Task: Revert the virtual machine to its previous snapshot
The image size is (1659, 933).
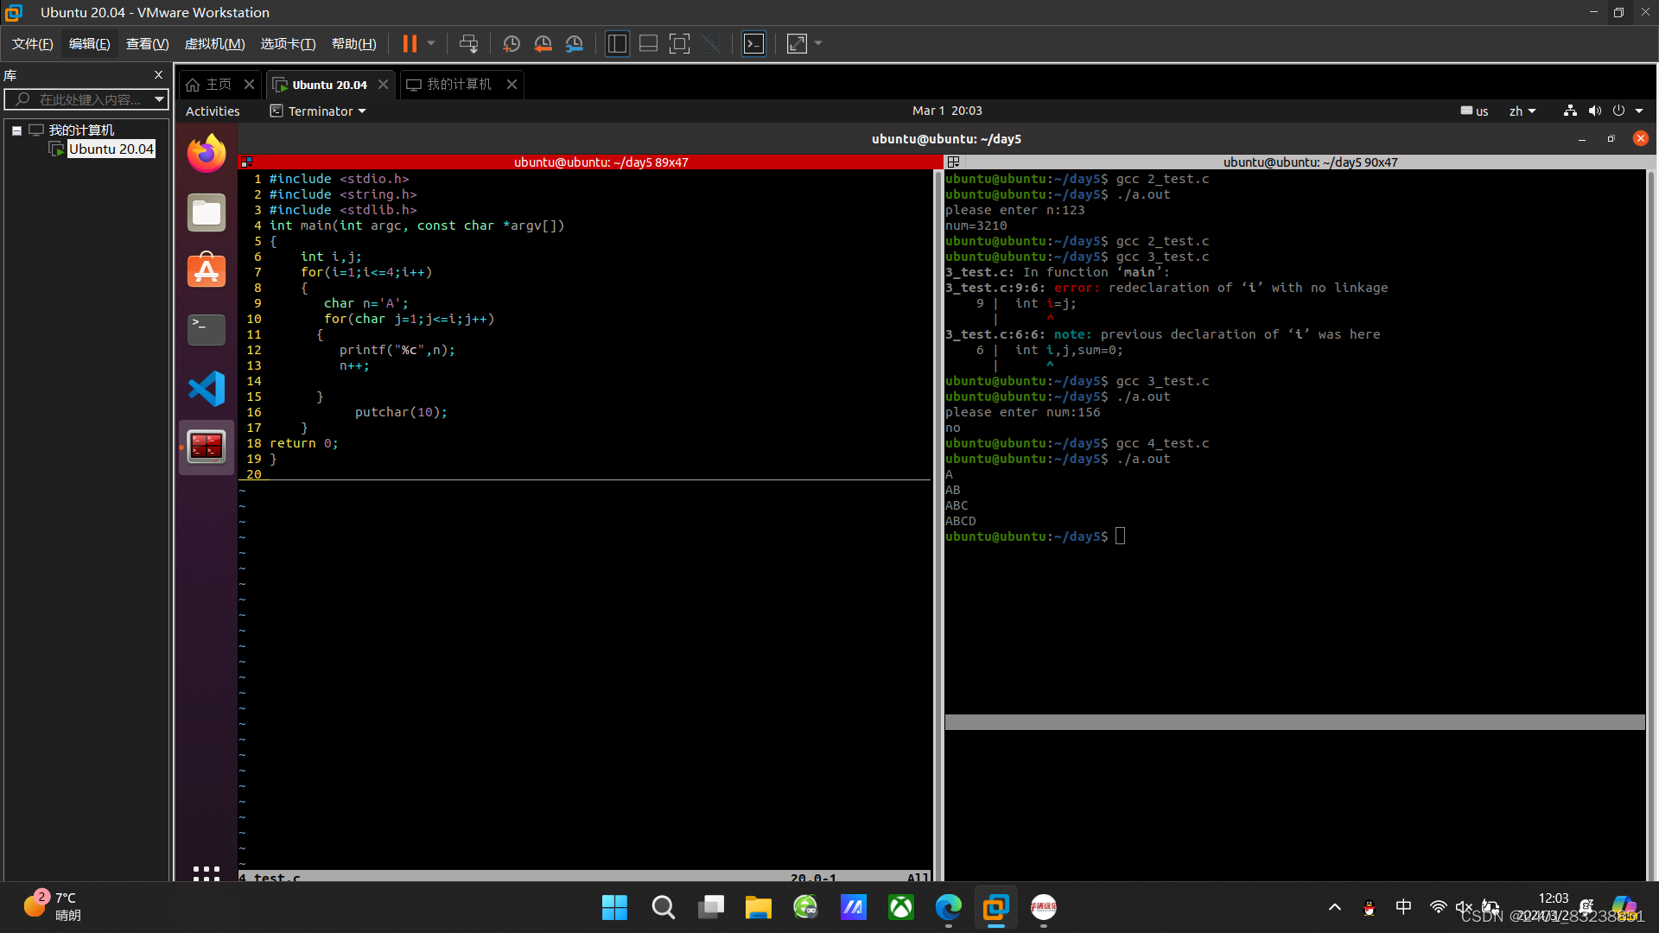Action: pos(543,43)
